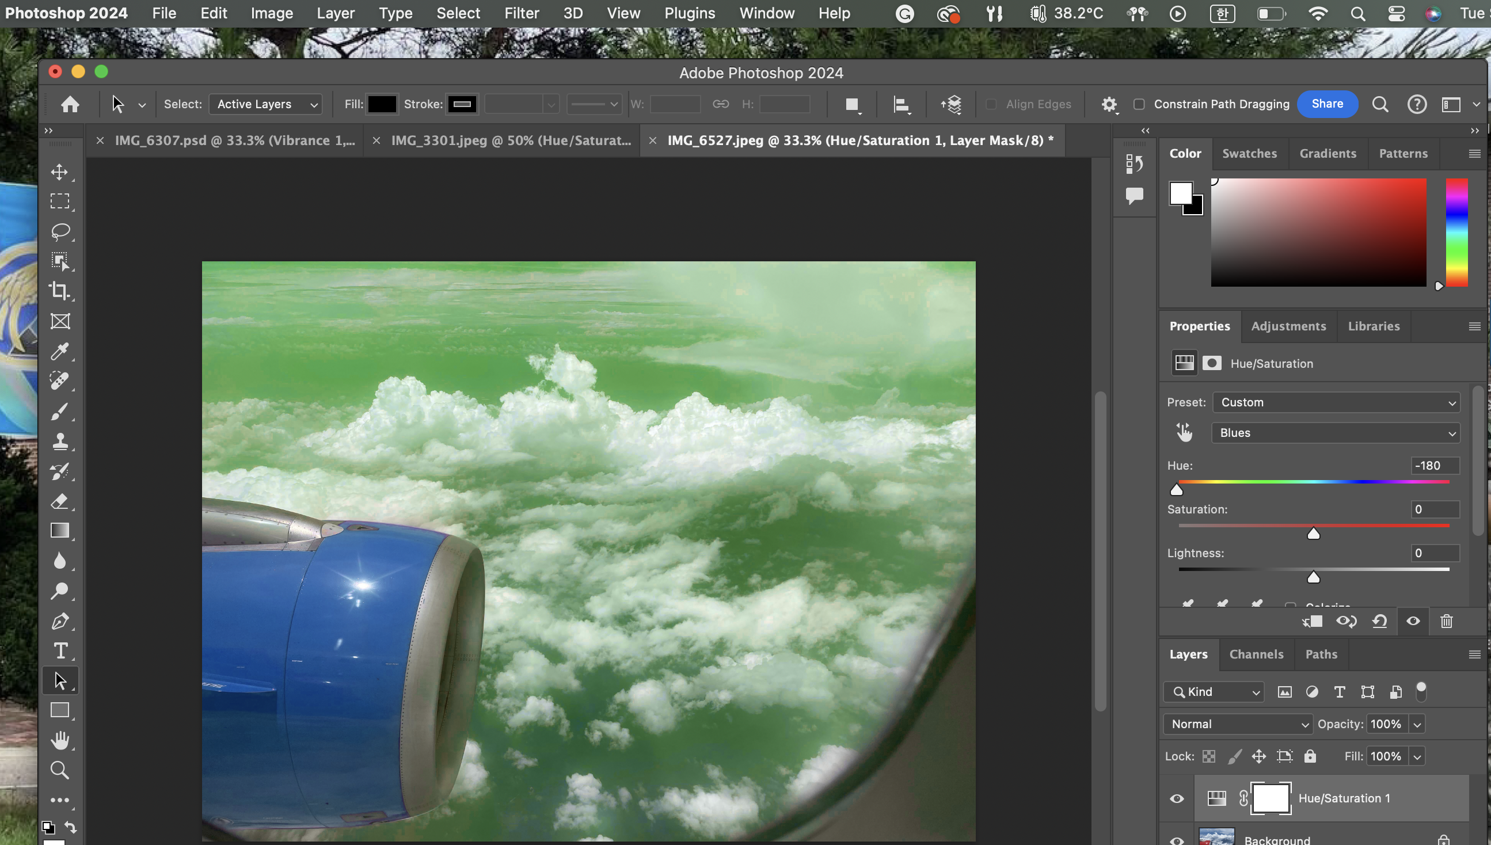Toggle adjustment layer visibility in Properties
The image size is (1491, 845).
(x=1413, y=622)
